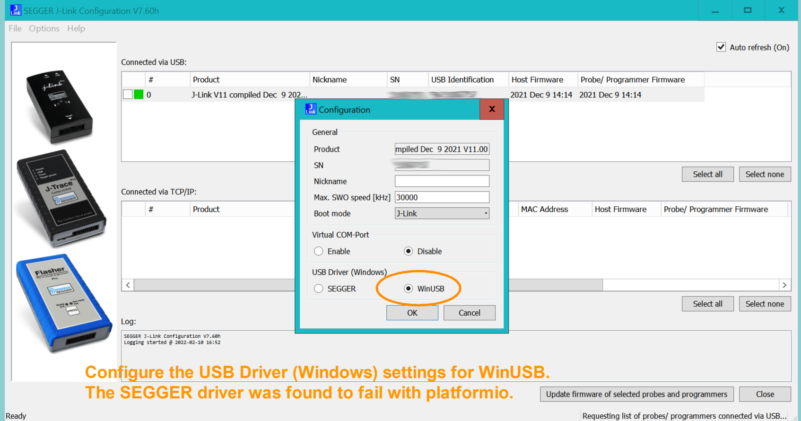Click the left arrow of the TCP/IP horizontal scrollbar
The image size is (801, 421).
128,285
